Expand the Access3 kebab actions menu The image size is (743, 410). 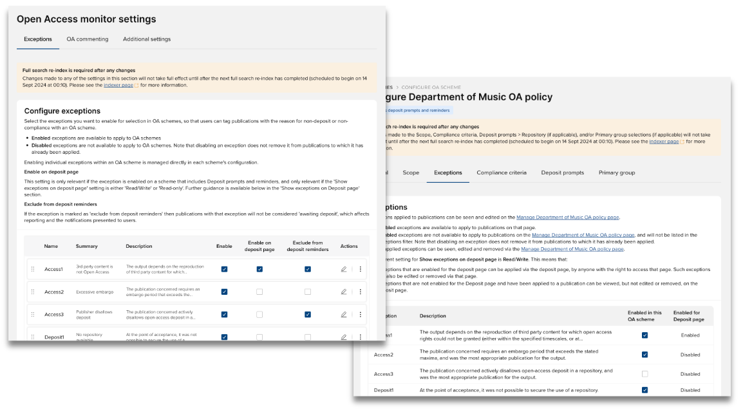click(360, 314)
